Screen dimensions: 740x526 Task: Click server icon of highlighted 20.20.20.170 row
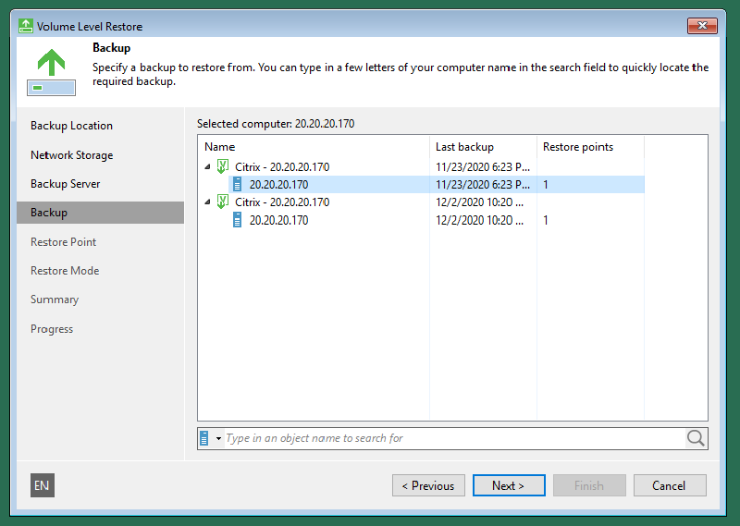tap(238, 185)
